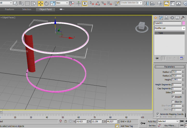Click the Set Key key icon
Screen dimensions: 187x128
[x=143, y=123]
